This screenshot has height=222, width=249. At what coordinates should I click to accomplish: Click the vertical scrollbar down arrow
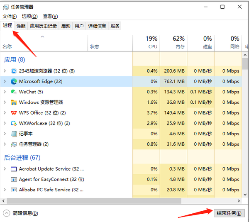click(245, 195)
